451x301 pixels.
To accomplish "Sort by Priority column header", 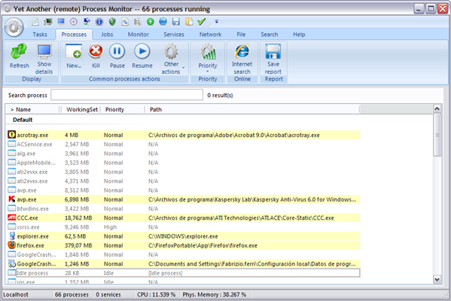I will (122, 109).
